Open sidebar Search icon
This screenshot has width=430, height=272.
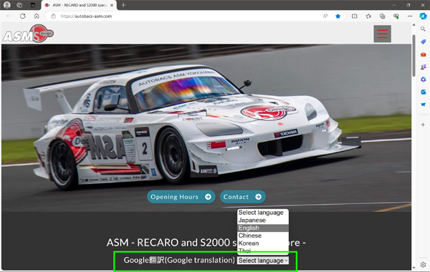(x=423, y=29)
